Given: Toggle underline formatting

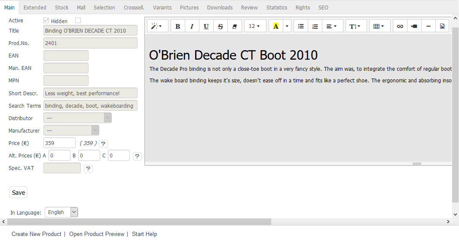Looking at the screenshot, I should pos(206,26).
